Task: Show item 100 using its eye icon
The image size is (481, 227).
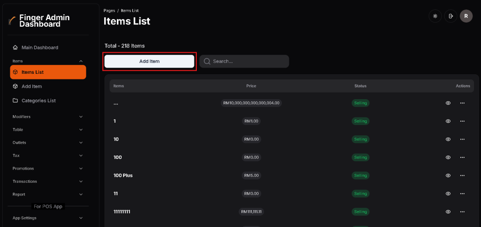Action: pos(448,157)
